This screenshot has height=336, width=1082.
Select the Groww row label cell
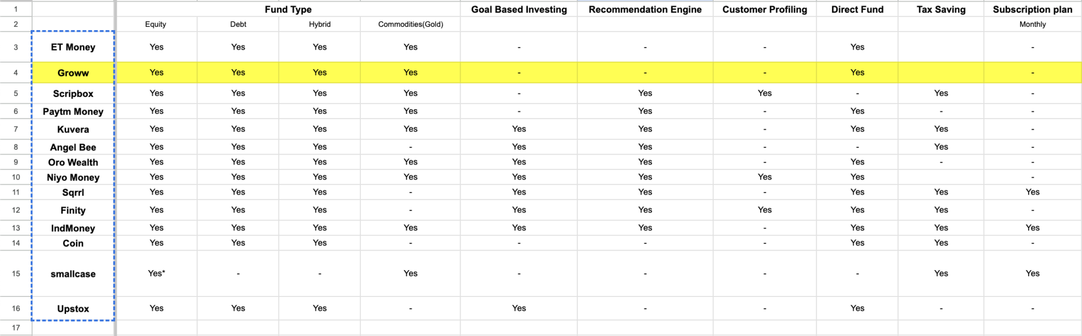73,73
